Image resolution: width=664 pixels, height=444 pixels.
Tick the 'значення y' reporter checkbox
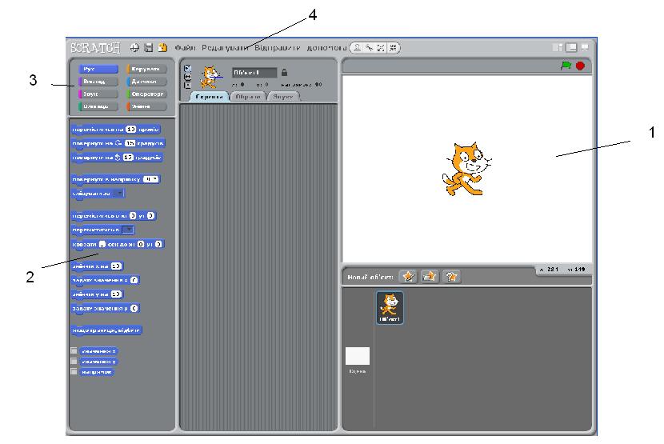[x=74, y=362]
